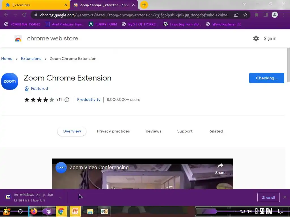290x217 pixels.
Task: Show all downloads
Action: click(268, 198)
